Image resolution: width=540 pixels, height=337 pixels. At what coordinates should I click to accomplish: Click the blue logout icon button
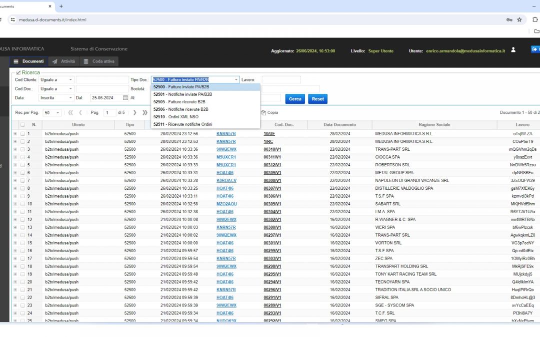[x=535, y=49]
